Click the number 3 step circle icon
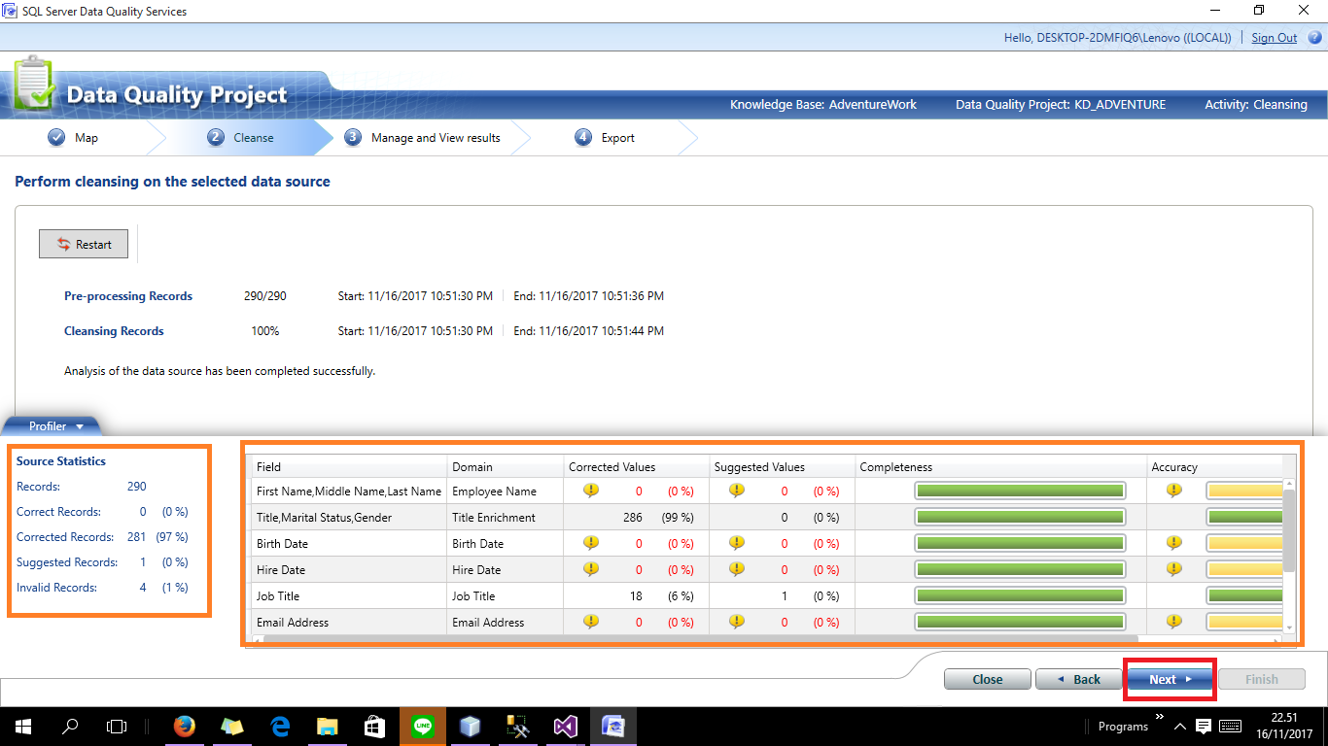Screen dimensions: 1328x746 [x=353, y=138]
